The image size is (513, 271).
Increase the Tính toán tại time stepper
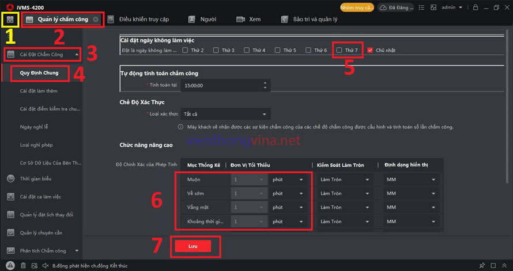(265, 82)
